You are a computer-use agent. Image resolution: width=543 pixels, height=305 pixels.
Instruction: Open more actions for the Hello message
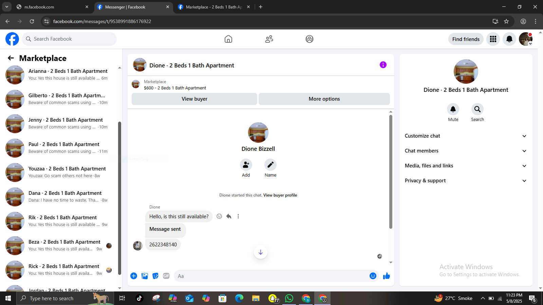coord(238,216)
